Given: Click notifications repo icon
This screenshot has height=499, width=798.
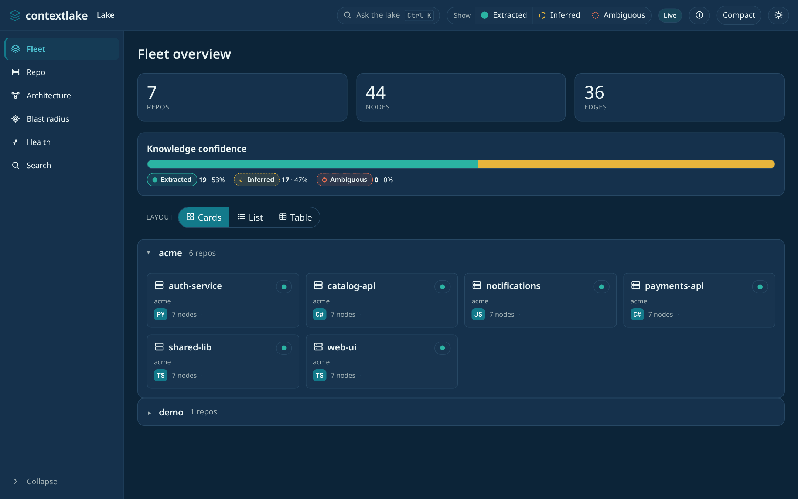Looking at the screenshot, I should point(477,285).
